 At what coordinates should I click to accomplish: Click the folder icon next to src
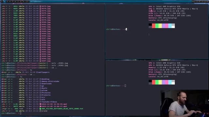point(40,97)
